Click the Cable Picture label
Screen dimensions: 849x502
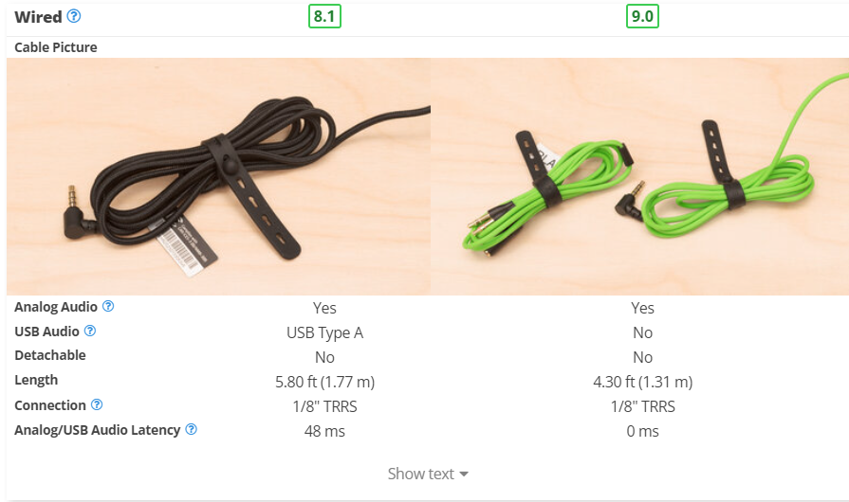click(x=55, y=47)
